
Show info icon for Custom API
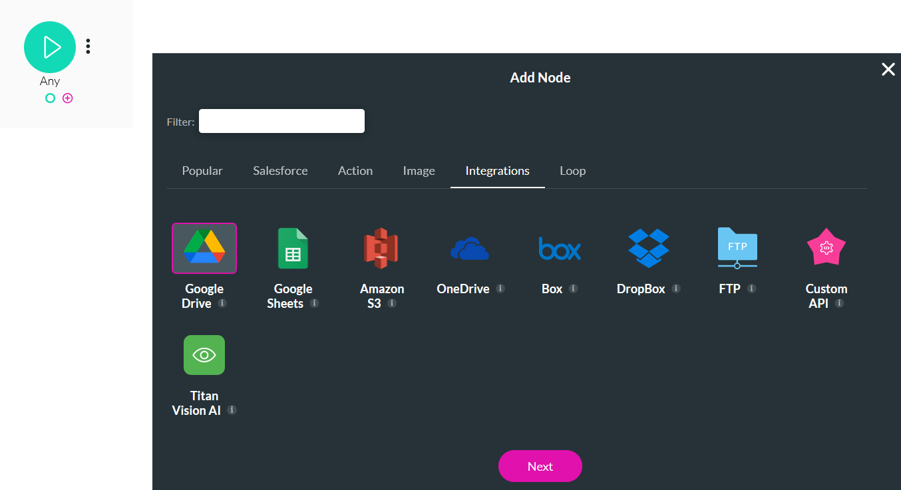pos(840,303)
